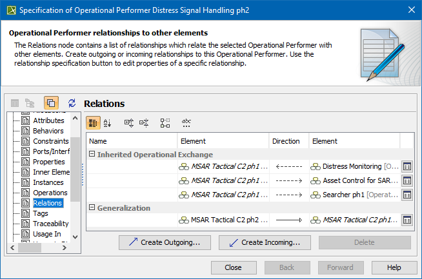Collapse the Inherited Operational Exchange group
Image resolution: width=422 pixels, height=279 pixels.
92,155
